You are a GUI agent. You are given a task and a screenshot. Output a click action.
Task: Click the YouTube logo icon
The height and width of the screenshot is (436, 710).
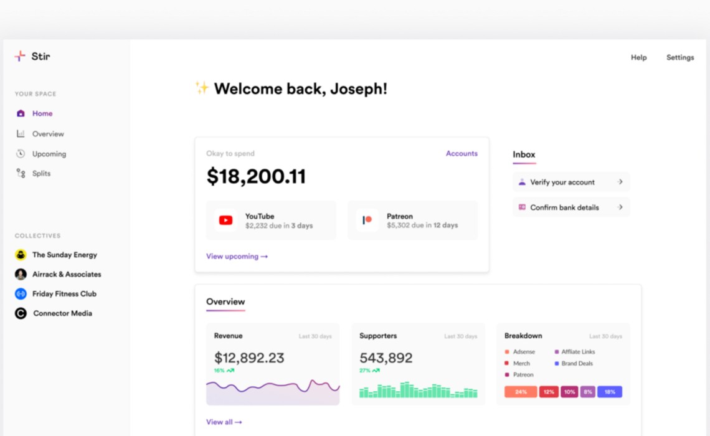(225, 220)
